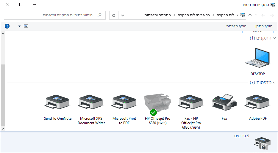Screen dimensions: 278x153
Task: Select the Fax - HP Officejet Pro 6830 icon
Action: (x=191, y=102)
